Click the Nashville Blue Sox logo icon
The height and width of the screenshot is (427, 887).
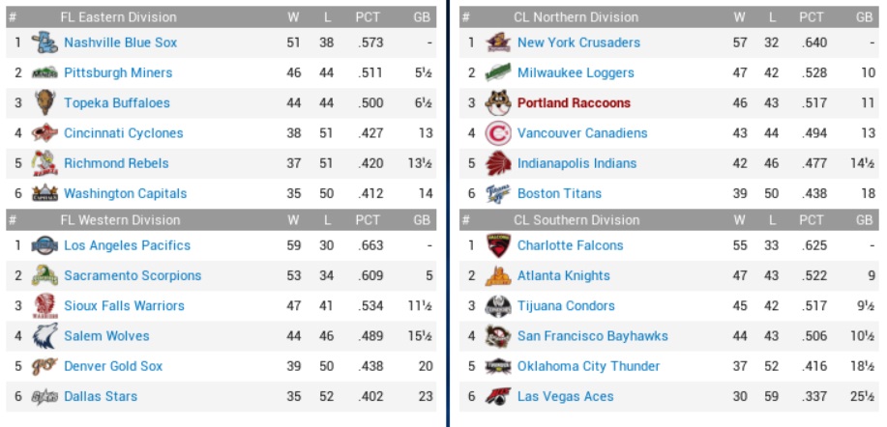click(x=44, y=43)
